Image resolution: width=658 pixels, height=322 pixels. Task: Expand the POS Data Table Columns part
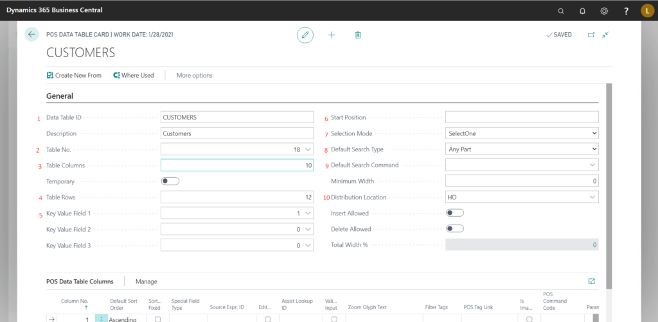pyautogui.click(x=592, y=282)
